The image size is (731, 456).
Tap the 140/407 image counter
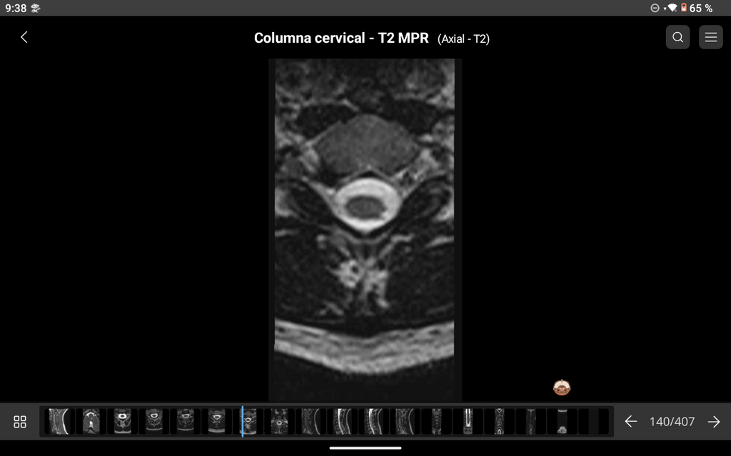[x=672, y=422]
